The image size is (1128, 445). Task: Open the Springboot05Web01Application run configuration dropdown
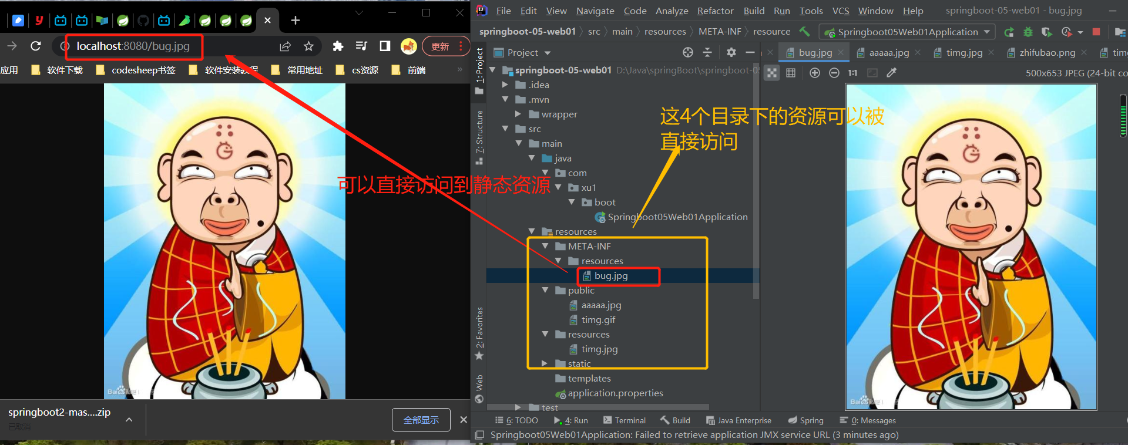click(x=907, y=32)
